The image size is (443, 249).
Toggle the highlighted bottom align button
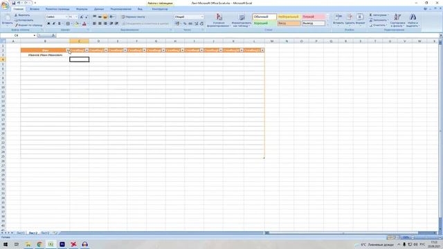pyautogui.click(x=105, y=17)
